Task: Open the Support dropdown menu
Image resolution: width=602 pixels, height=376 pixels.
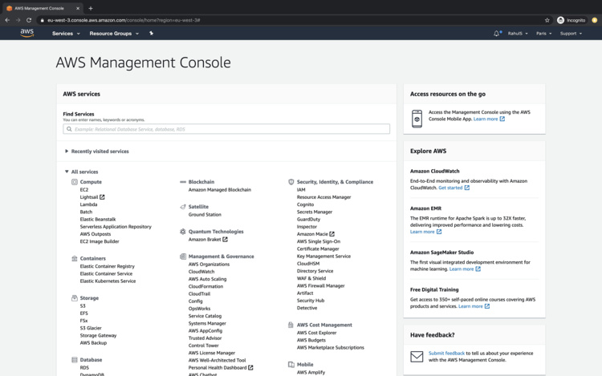Action: pyautogui.click(x=571, y=34)
